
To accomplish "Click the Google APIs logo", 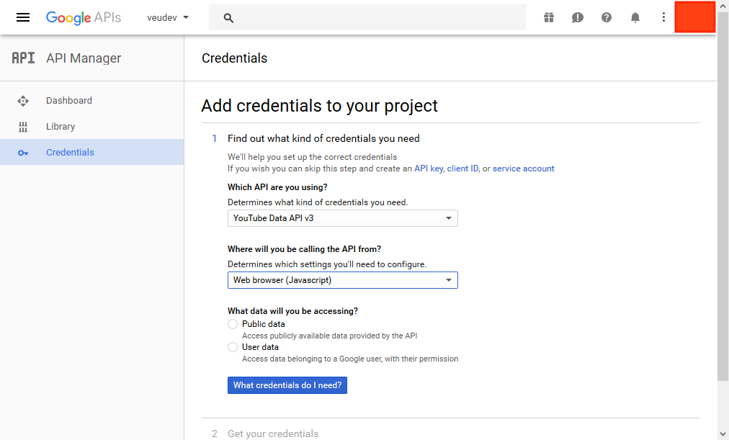I will coord(84,17).
